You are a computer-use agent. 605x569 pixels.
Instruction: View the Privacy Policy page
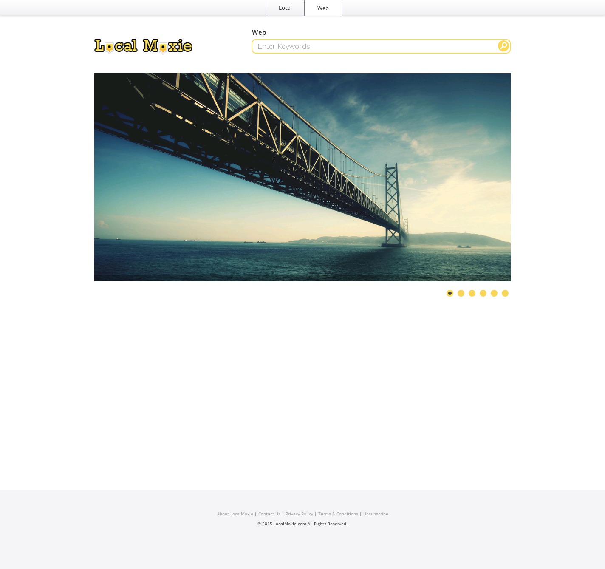(x=299, y=514)
